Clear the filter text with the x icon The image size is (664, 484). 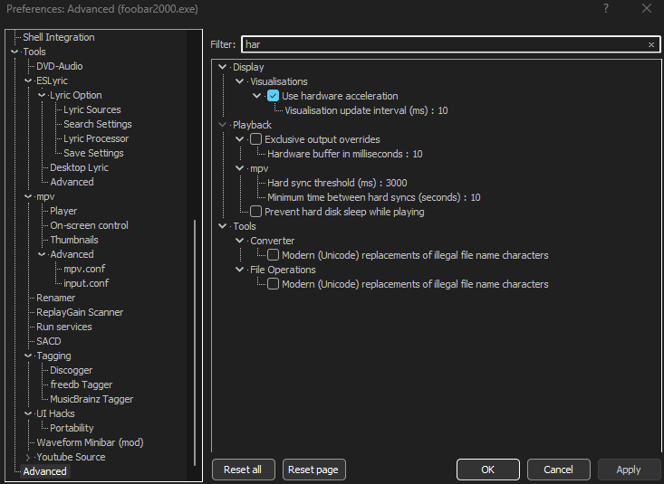pyautogui.click(x=651, y=44)
